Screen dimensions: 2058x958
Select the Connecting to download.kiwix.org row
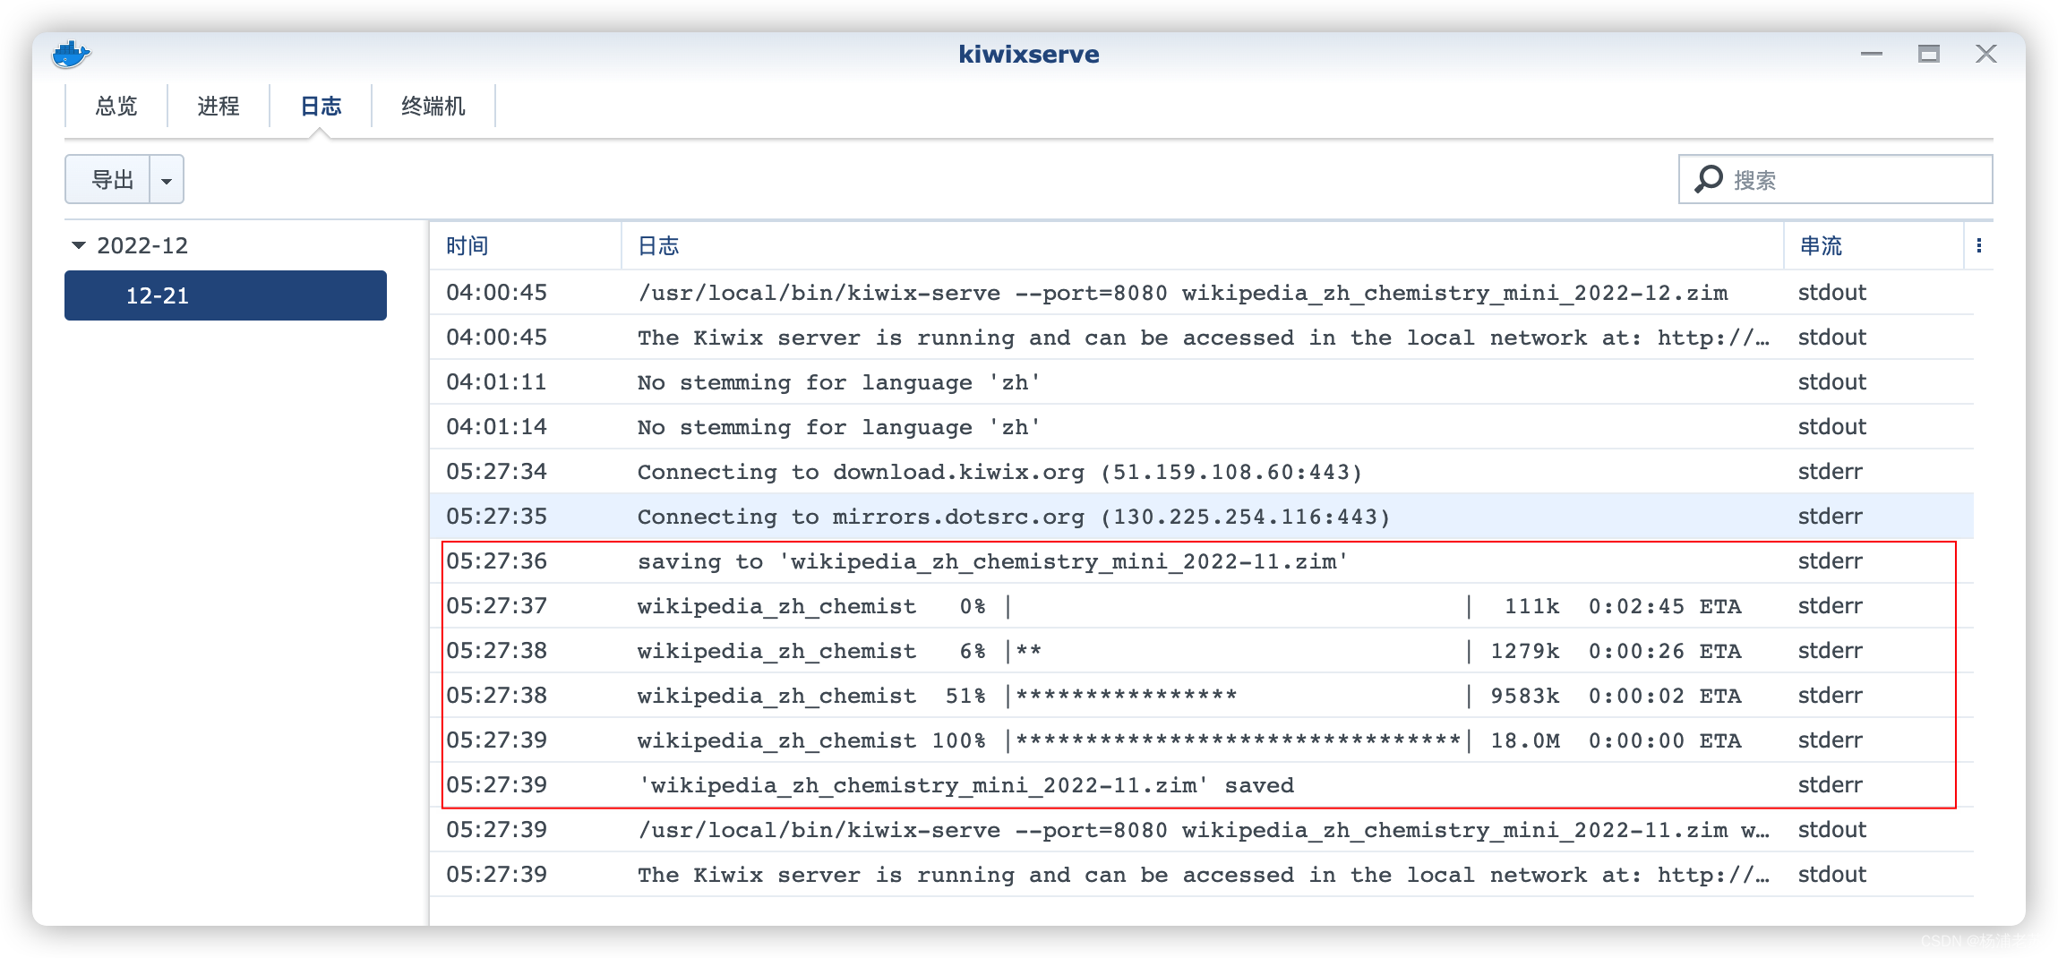coord(1202,471)
